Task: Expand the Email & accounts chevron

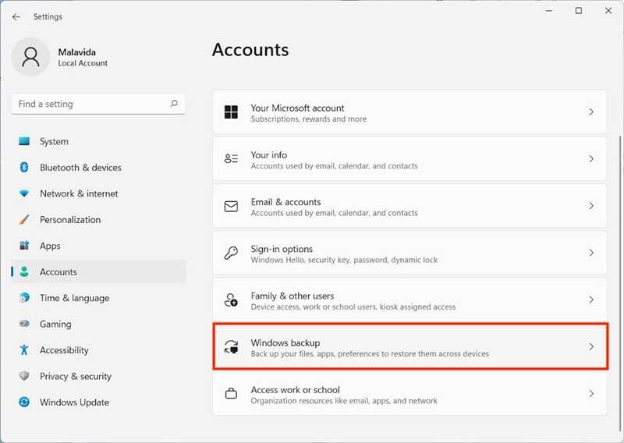Action: point(591,206)
